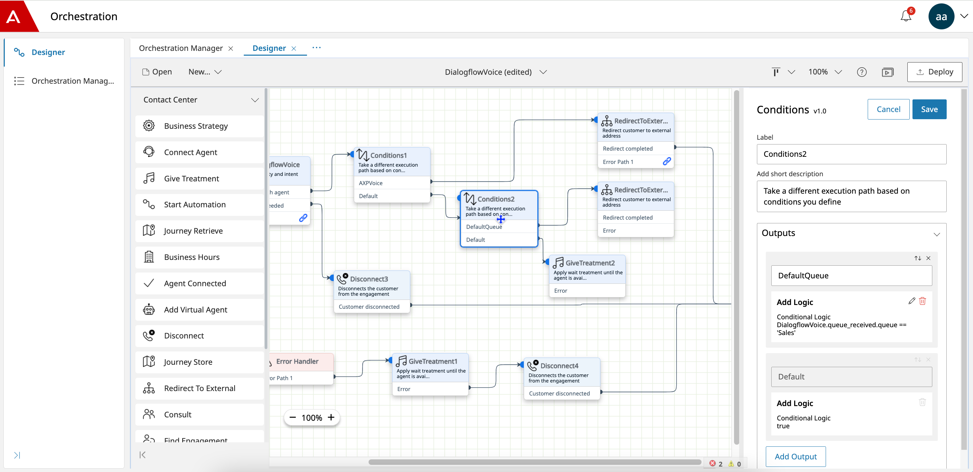
Task: Open the user menu chevron
Action: pos(964,16)
